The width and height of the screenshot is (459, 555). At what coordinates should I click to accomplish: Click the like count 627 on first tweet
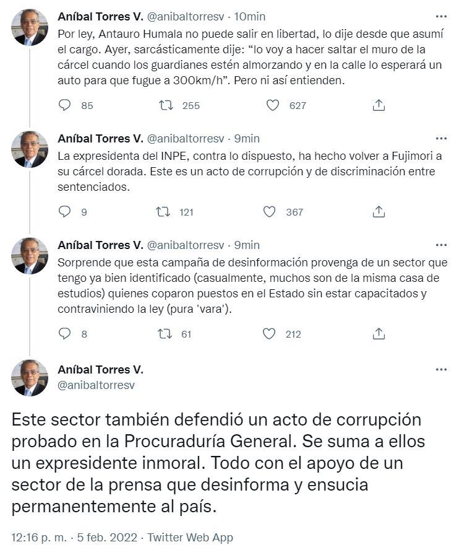click(296, 106)
